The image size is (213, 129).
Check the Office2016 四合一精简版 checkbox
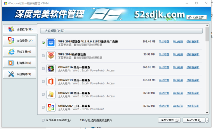coord(43,68)
